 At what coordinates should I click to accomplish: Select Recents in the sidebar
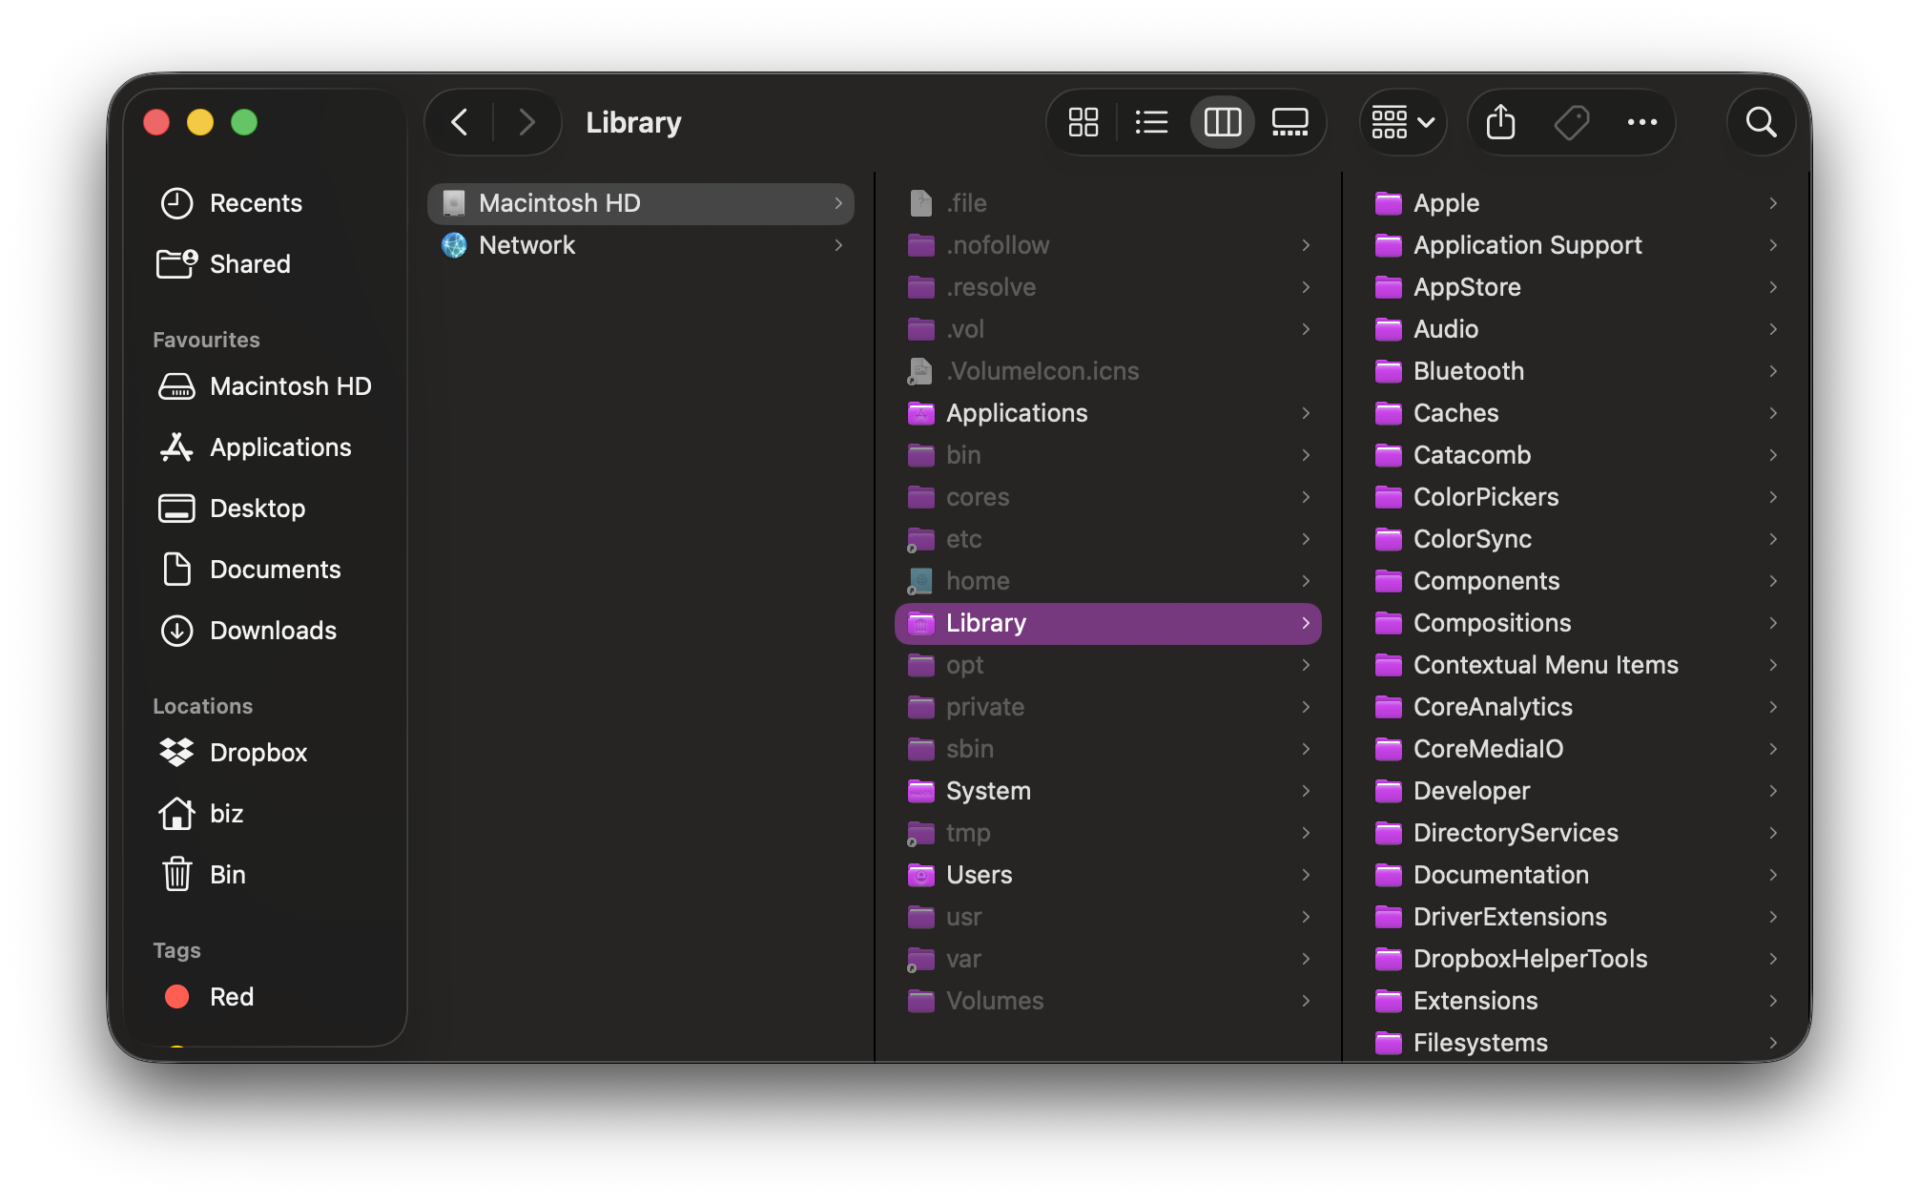[256, 203]
